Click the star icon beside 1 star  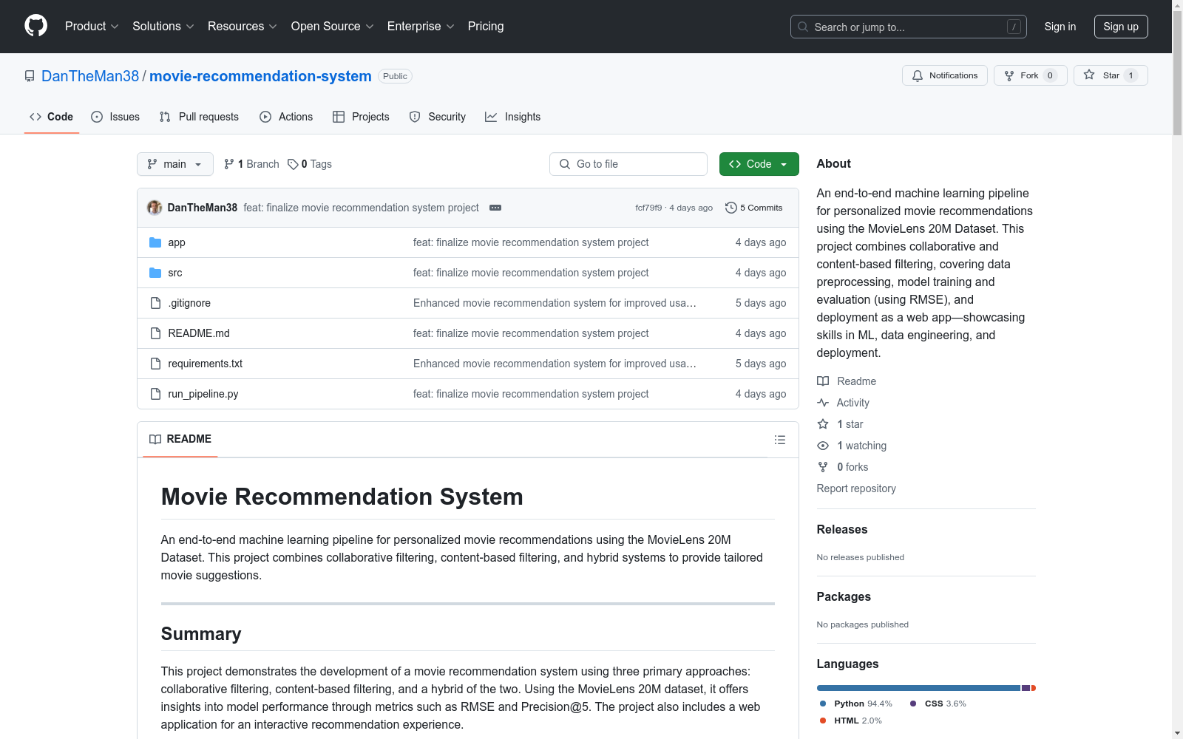(x=823, y=424)
